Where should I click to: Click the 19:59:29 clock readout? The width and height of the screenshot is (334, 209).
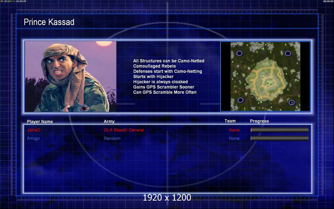pos(21,1)
